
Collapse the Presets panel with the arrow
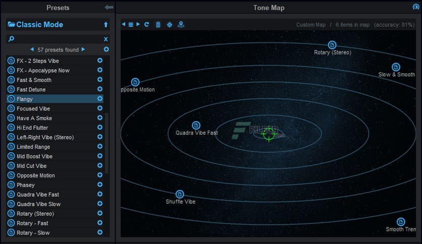109,7
